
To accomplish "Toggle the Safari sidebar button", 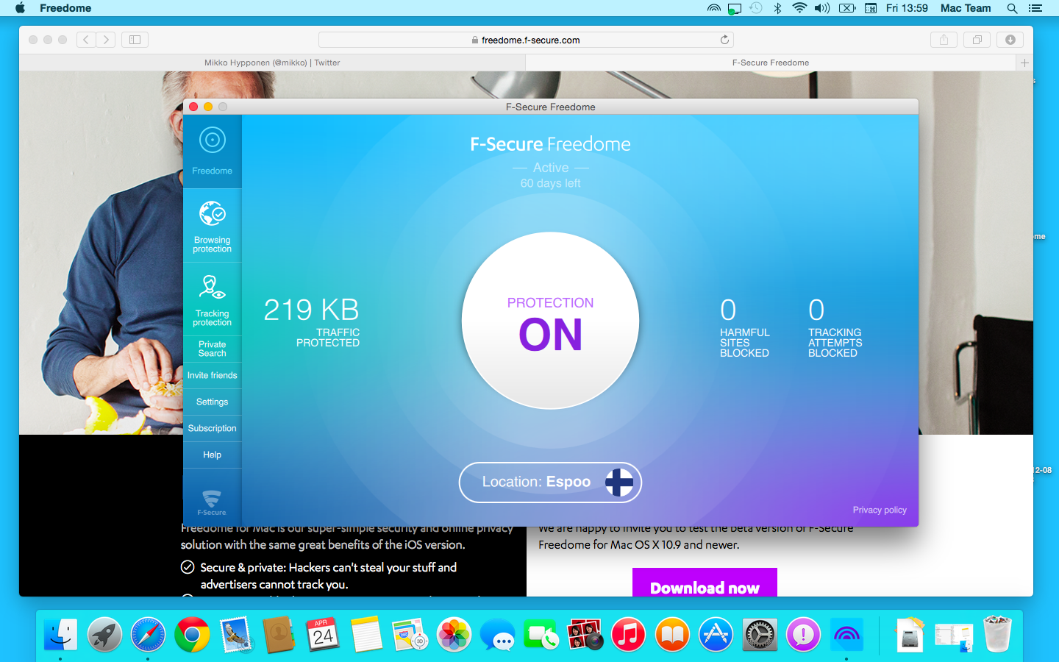I will pos(135,40).
